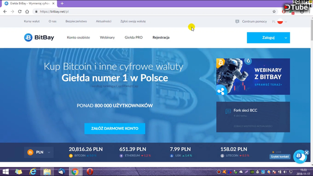Launch Opera from taskbar
The height and width of the screenshot is (176, 313).
pos(90,172)
